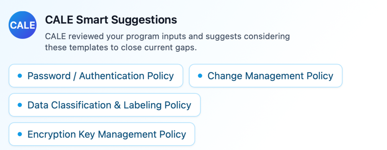
Task: Click the blue dot beside Password / Authentication Policy
Action: pos(20,76)
